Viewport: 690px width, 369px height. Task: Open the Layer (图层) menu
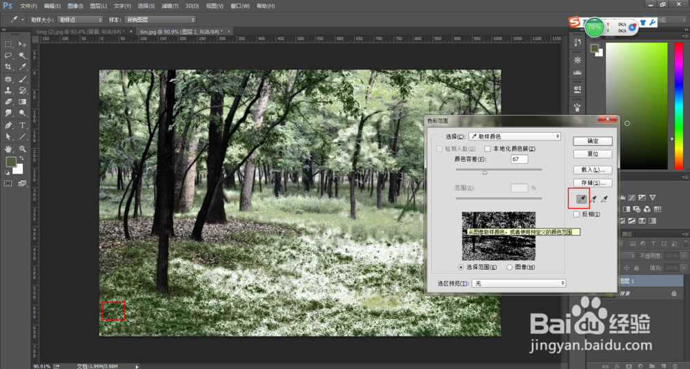[98, 6]
